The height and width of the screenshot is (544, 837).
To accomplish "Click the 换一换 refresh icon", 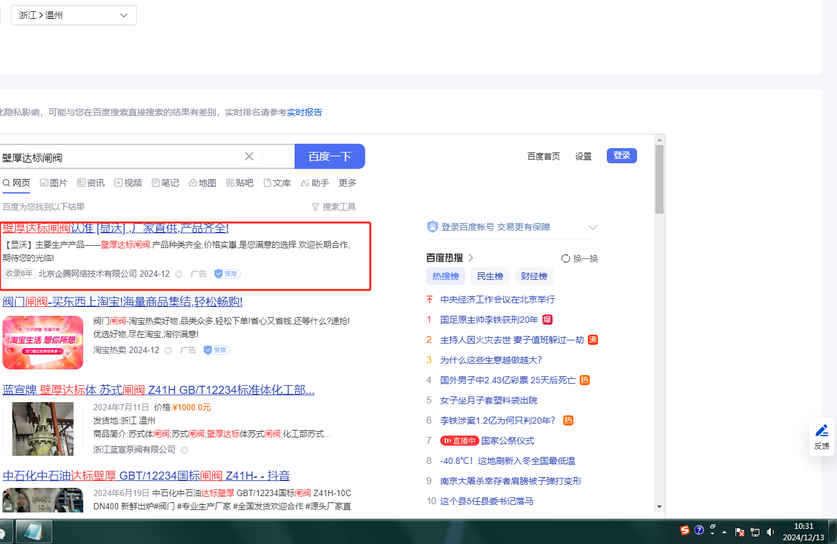I will pos(566,258).
